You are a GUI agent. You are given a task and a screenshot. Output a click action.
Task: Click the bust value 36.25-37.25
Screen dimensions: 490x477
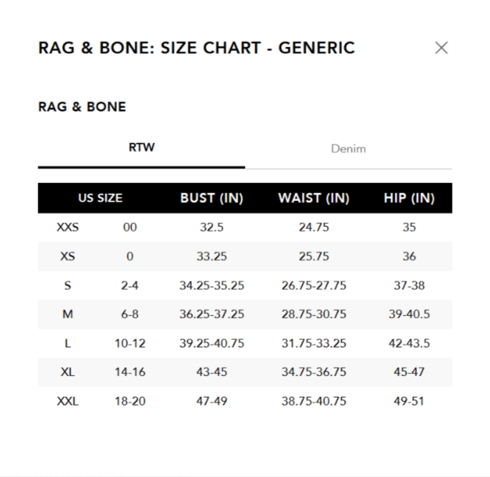click(211, 314)
